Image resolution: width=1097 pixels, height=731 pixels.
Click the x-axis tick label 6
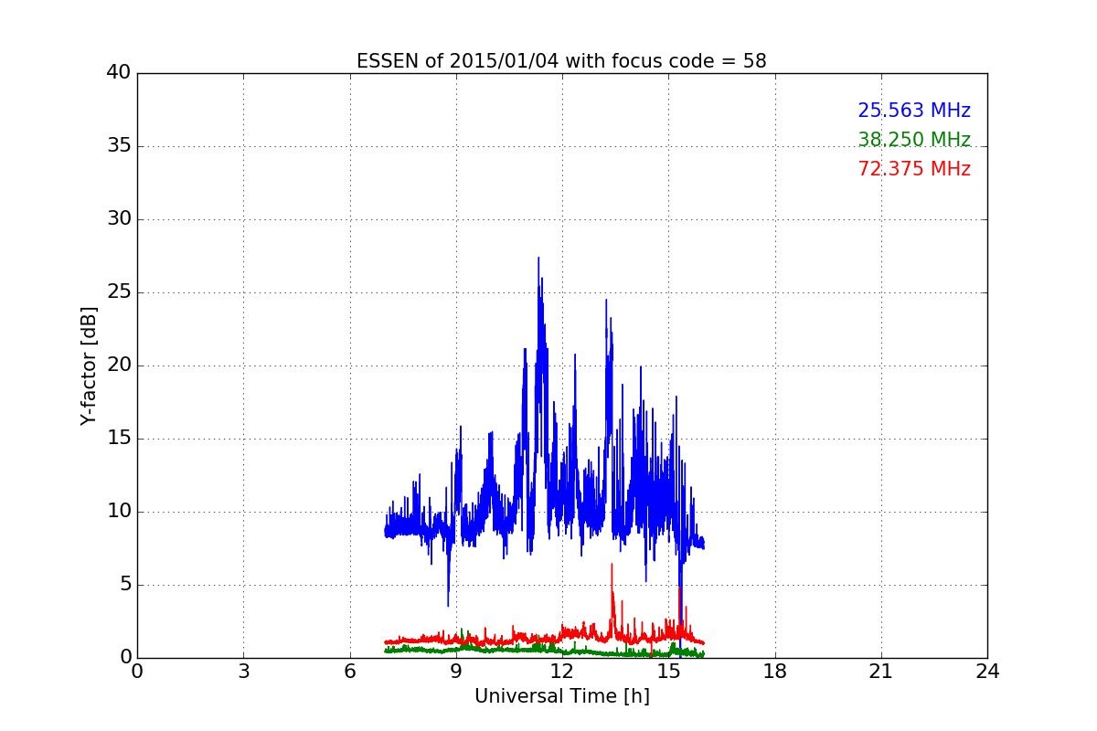[x=349, y=671]
